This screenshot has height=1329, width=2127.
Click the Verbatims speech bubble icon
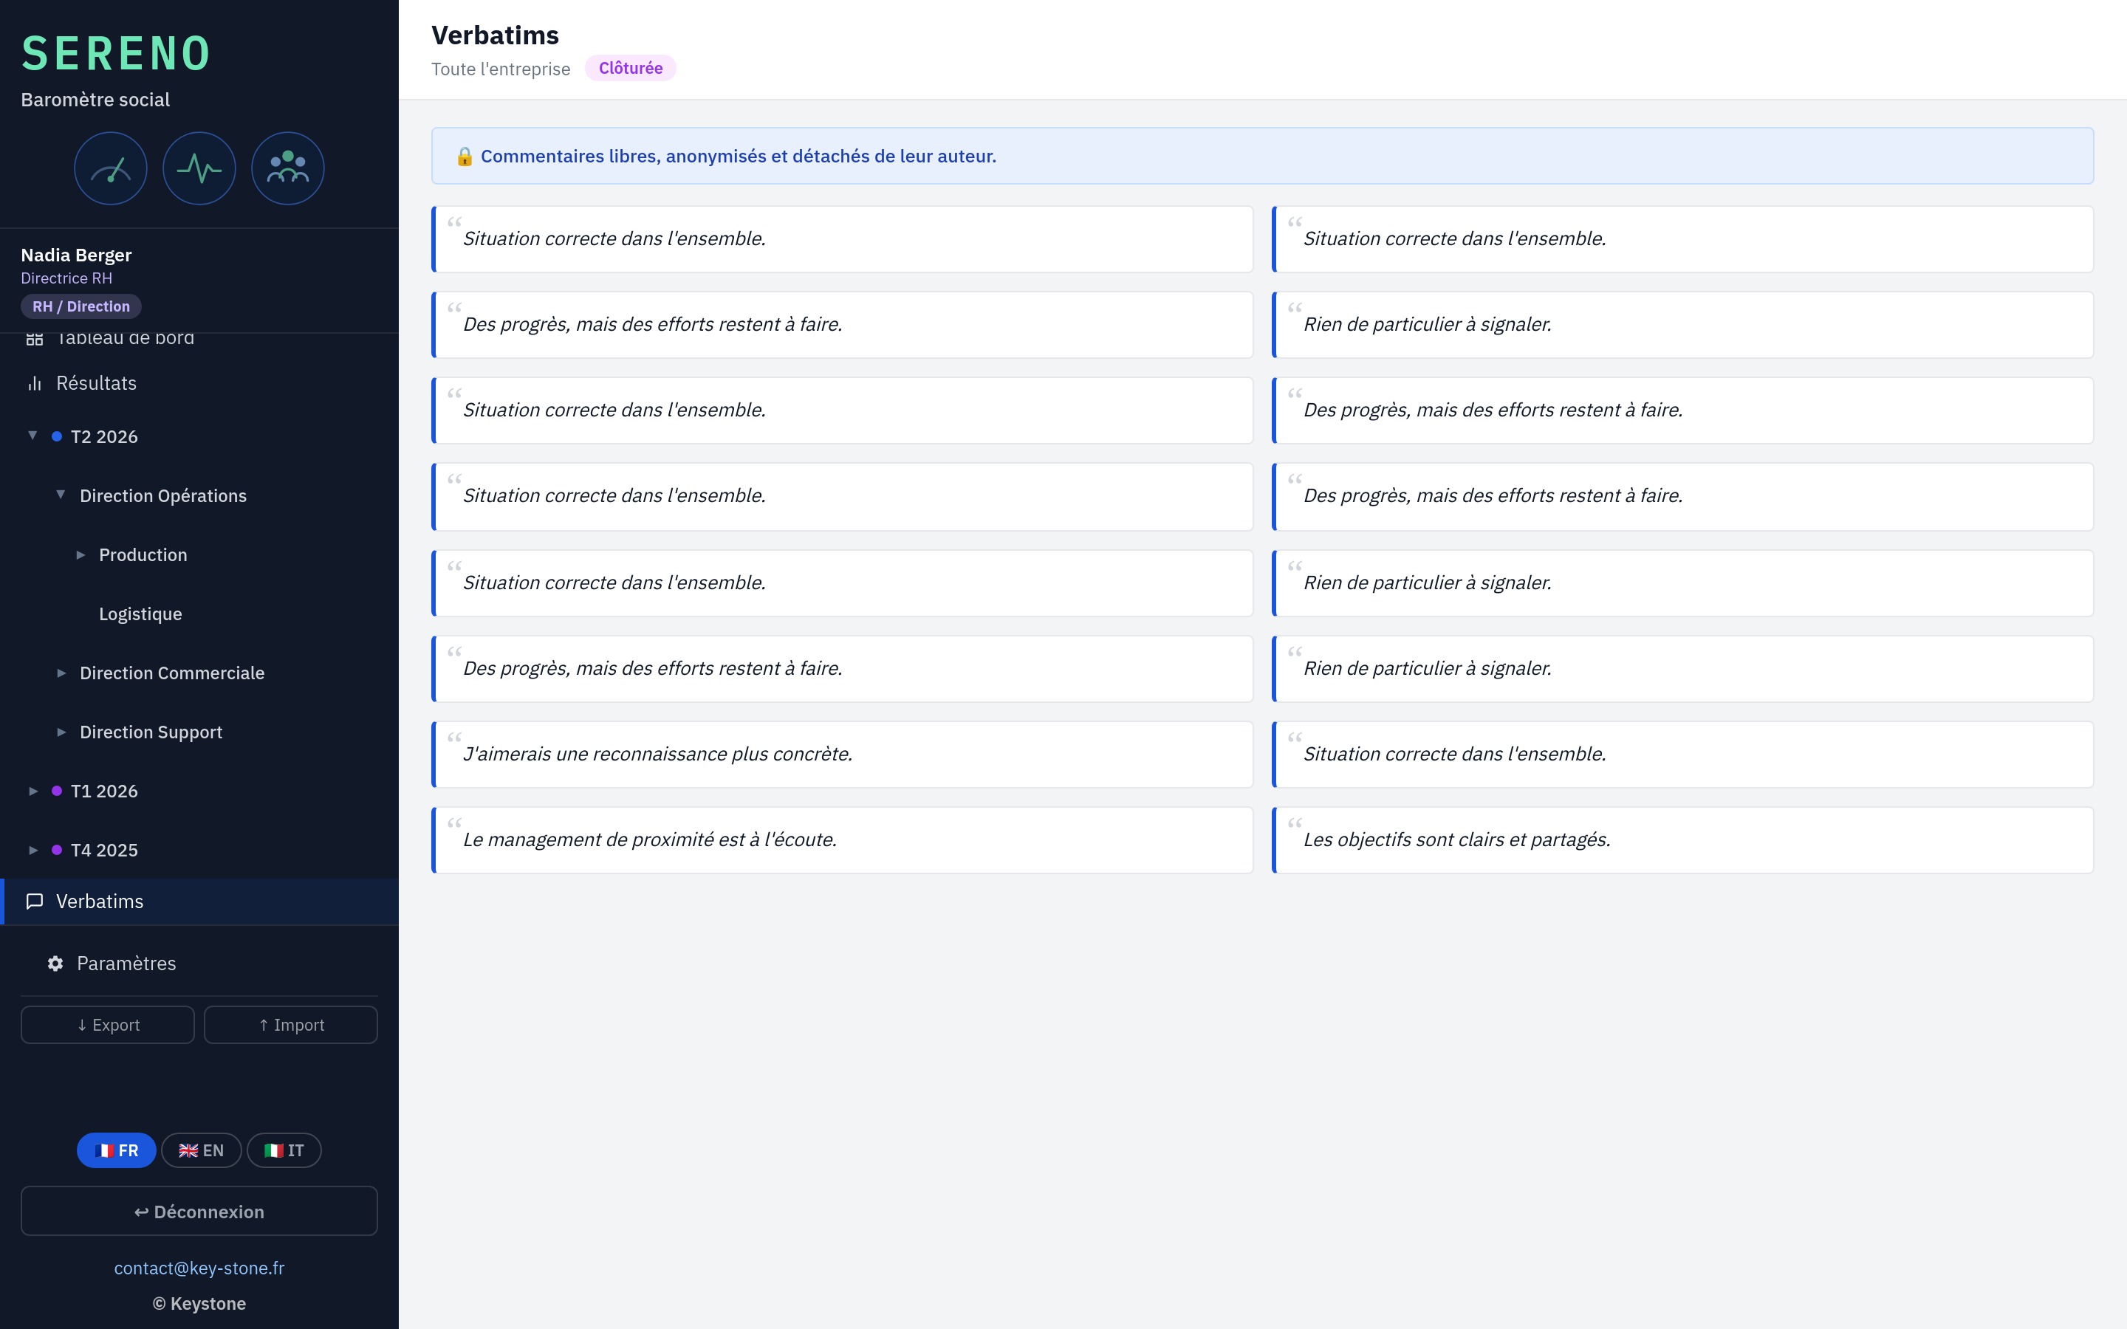35,901
